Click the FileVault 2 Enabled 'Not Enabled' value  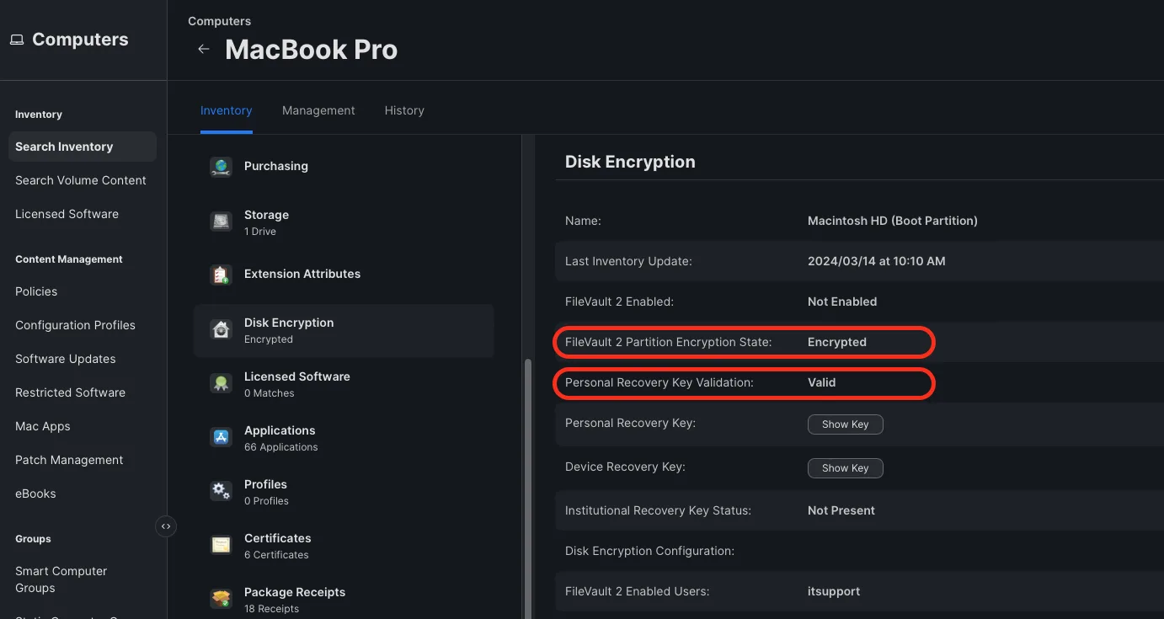tap(842, 301)
